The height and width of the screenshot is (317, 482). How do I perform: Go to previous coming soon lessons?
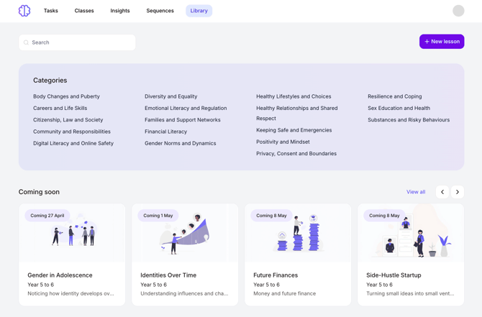point(442,192)
